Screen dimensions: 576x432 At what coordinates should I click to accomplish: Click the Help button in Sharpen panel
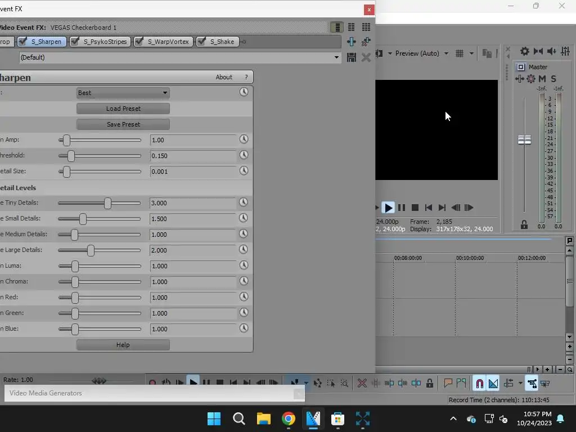(123, 345)
